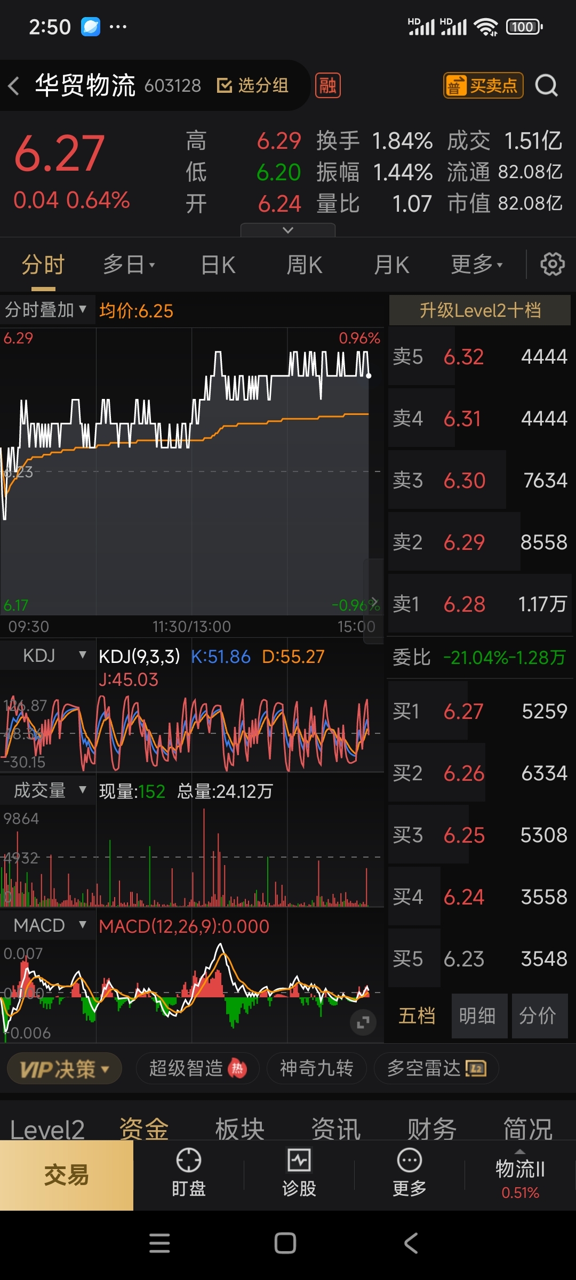Open the MACD indicator dropdown
This screenshot has width=576, height=1280.
[x=48, y=925]
